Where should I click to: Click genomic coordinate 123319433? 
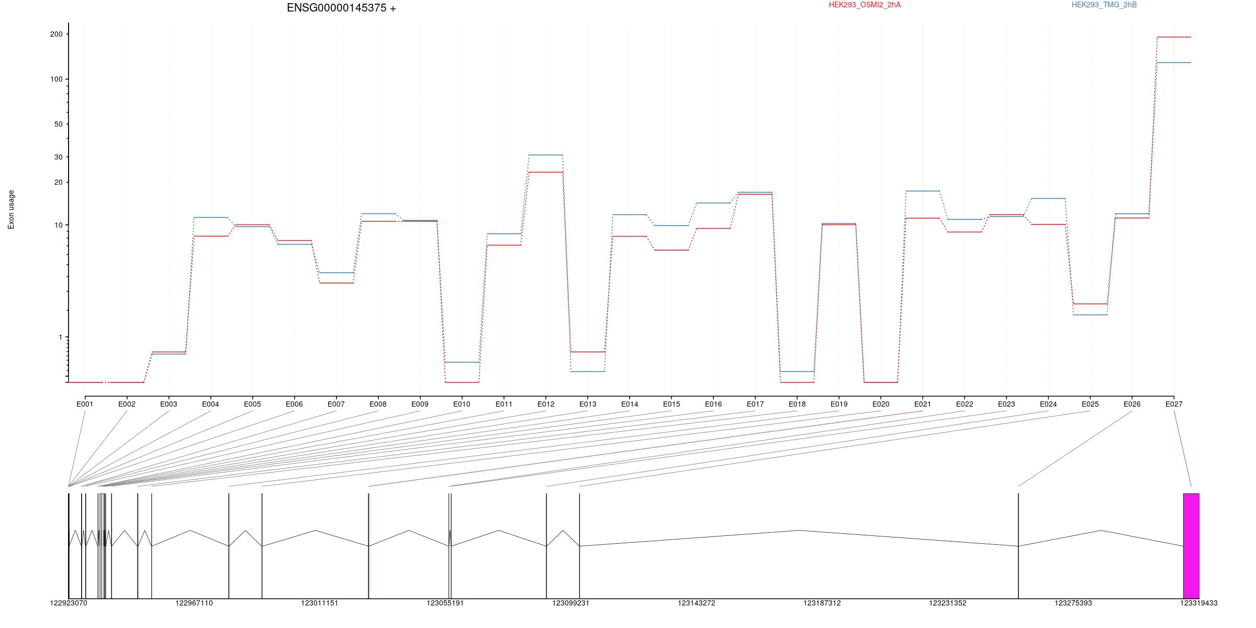pos(1199,603)
